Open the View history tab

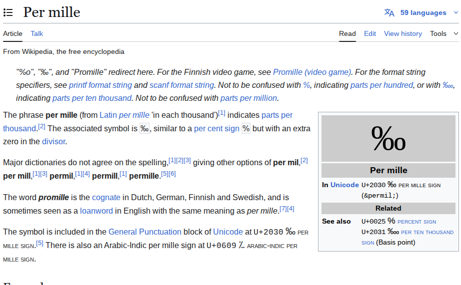(403, 34)
